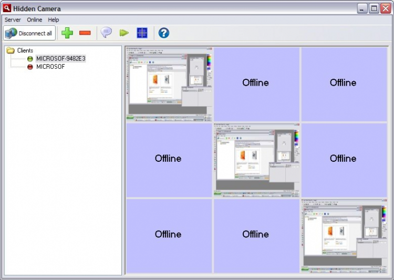Select the middle-left Offline tile
The width and height of the screenshot is (394, 280).
(x=169, y=160)
